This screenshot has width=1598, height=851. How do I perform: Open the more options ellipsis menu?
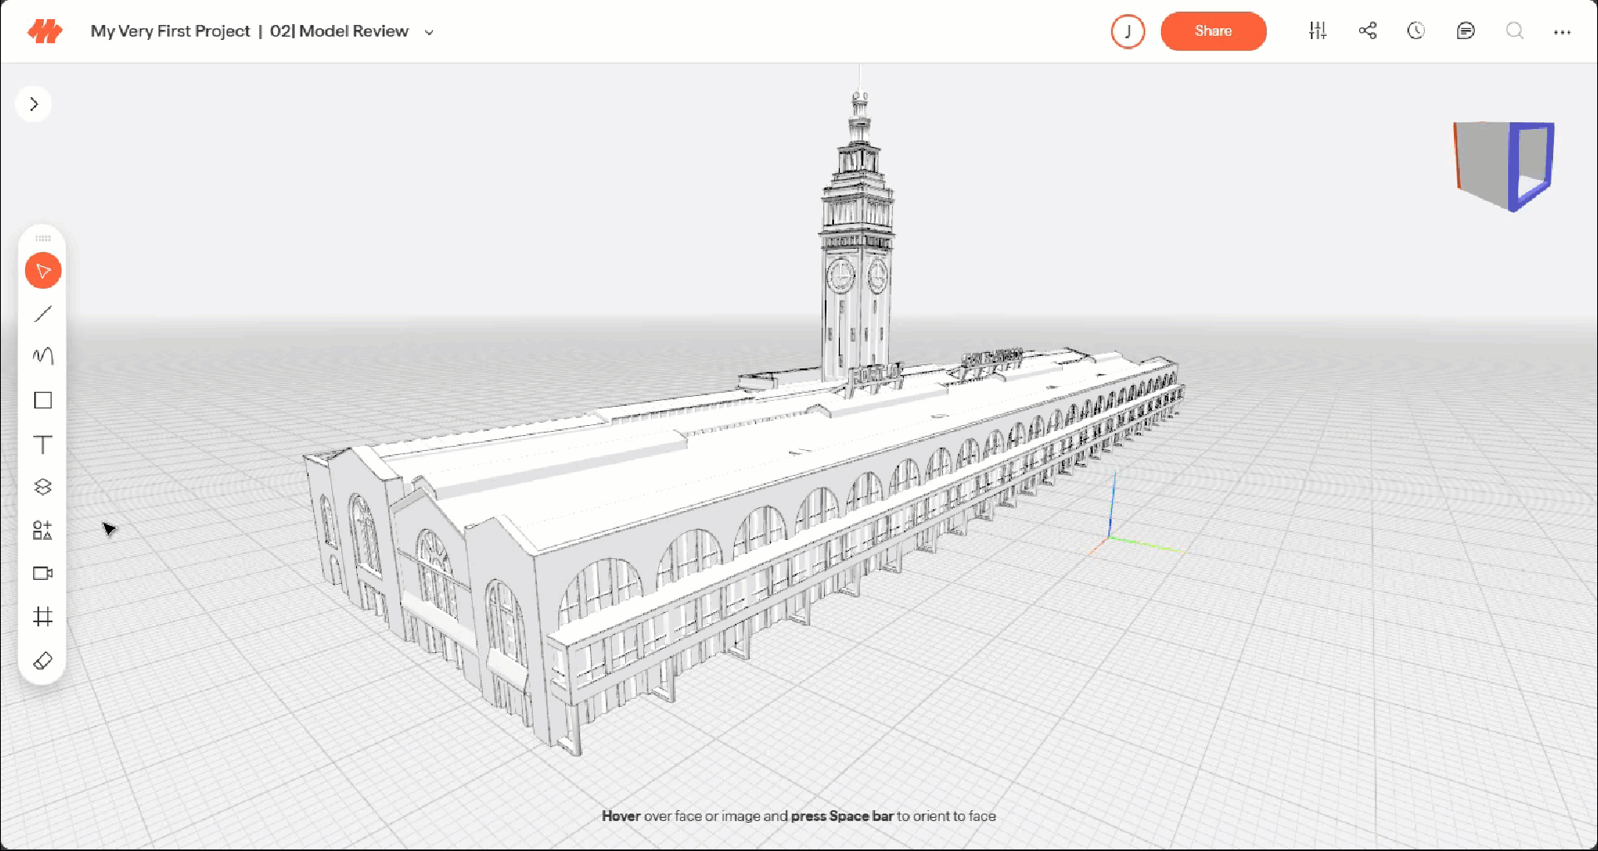point(1562,32)
